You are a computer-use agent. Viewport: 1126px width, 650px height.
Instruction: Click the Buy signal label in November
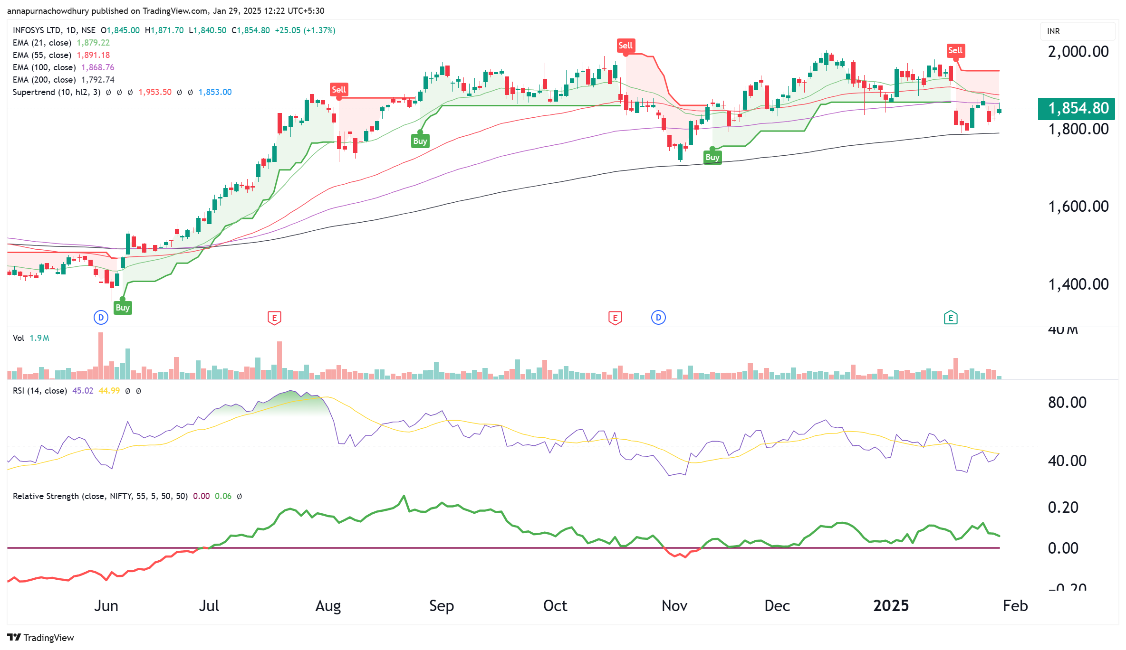[x=712, y=157]
